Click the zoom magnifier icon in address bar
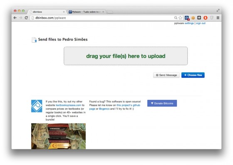 [176, 18]
